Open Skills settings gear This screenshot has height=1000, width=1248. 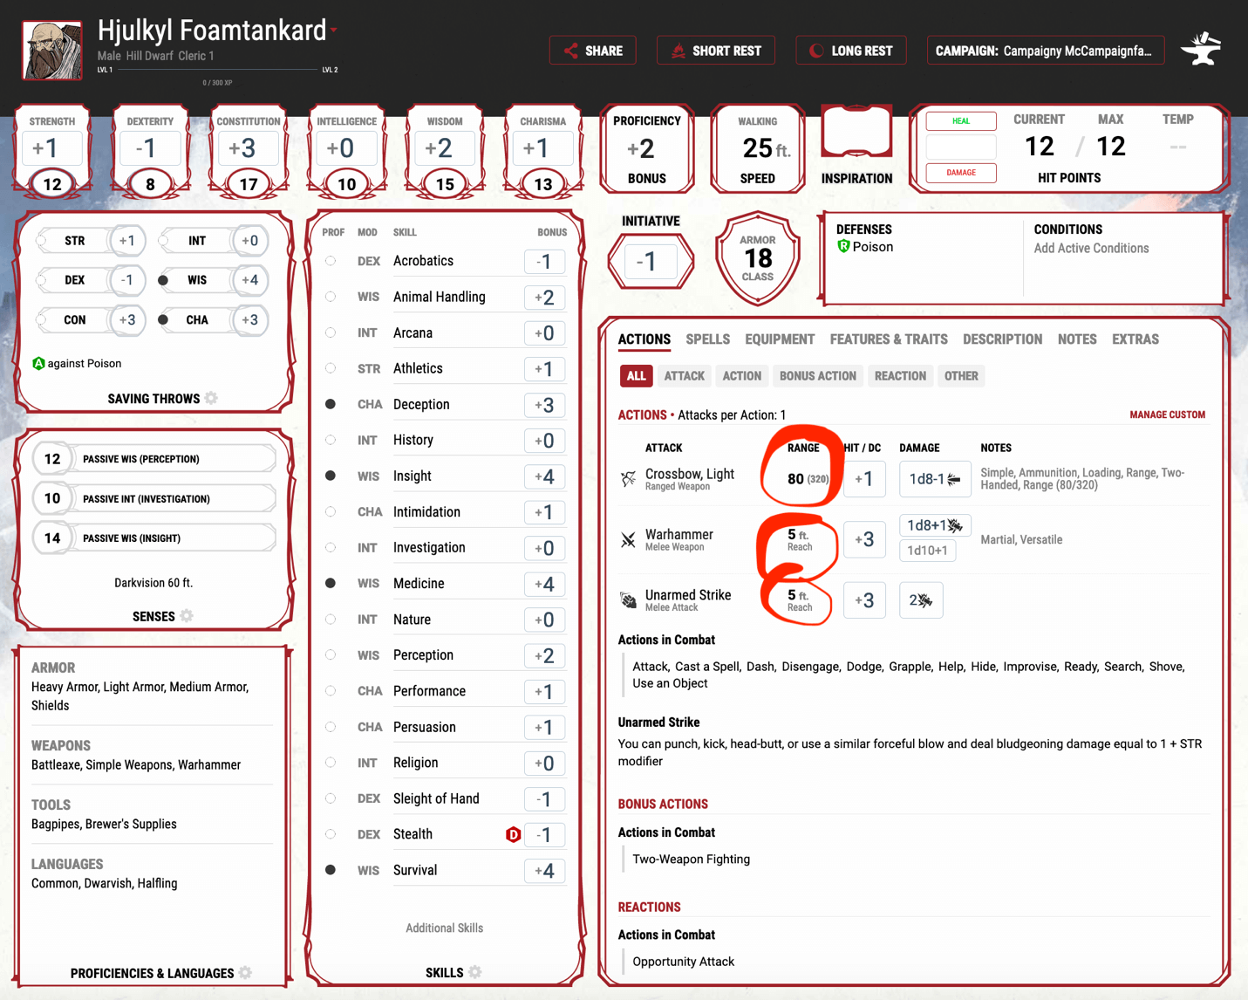pyautogui.click(x=475, y=972)
